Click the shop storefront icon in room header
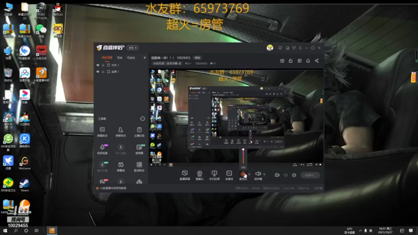The image size is (418, 235). click(299, 61)
